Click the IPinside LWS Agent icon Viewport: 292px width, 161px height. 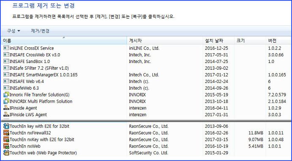6,115
